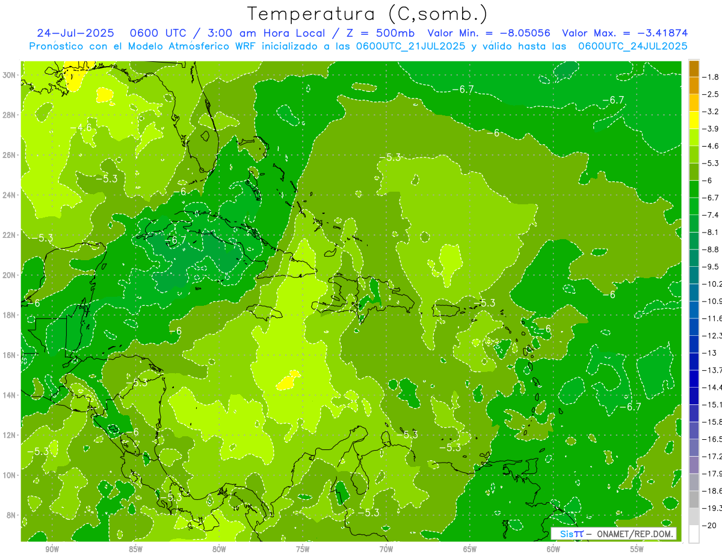Click the '80W' longitude axis label
The width and height of the screenshot is (722, 557).
point(219,550)
